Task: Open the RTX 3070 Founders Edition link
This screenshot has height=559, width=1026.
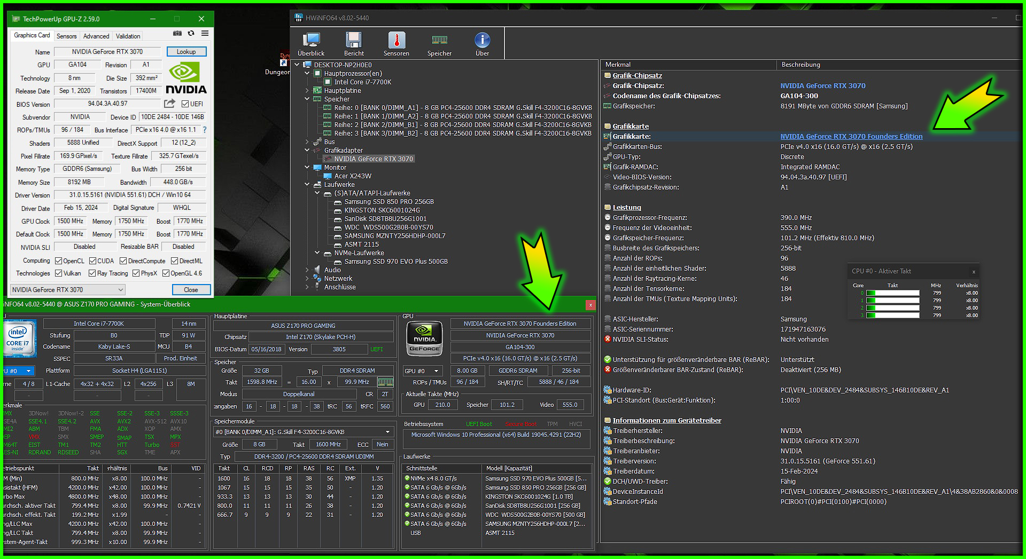Action: tap(851, 137)
